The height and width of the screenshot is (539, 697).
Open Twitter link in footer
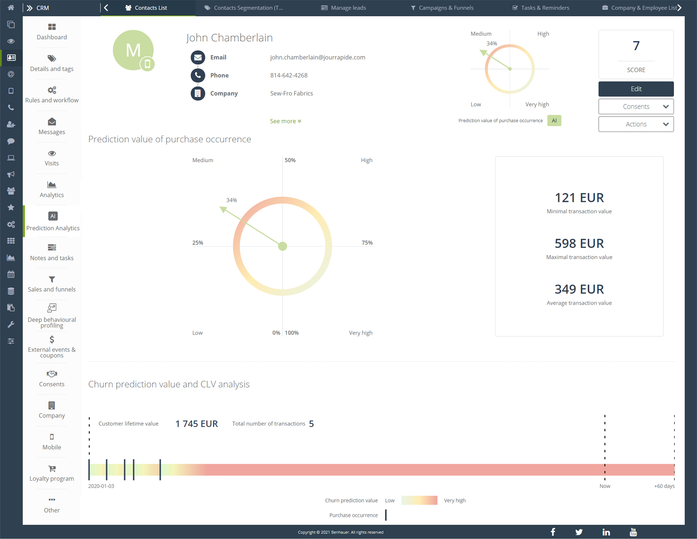point(579,532)
